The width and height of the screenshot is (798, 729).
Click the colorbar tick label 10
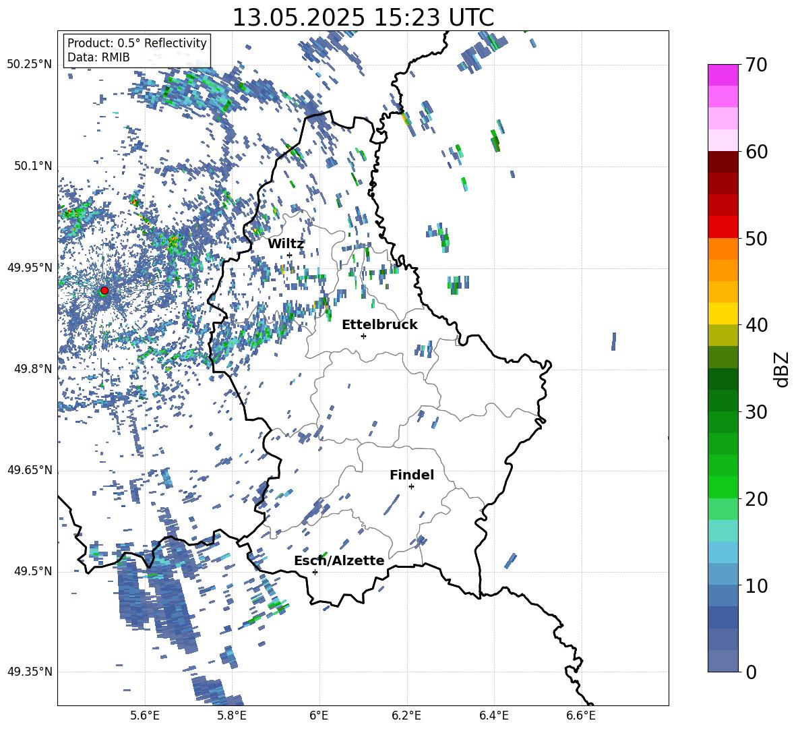756,585
